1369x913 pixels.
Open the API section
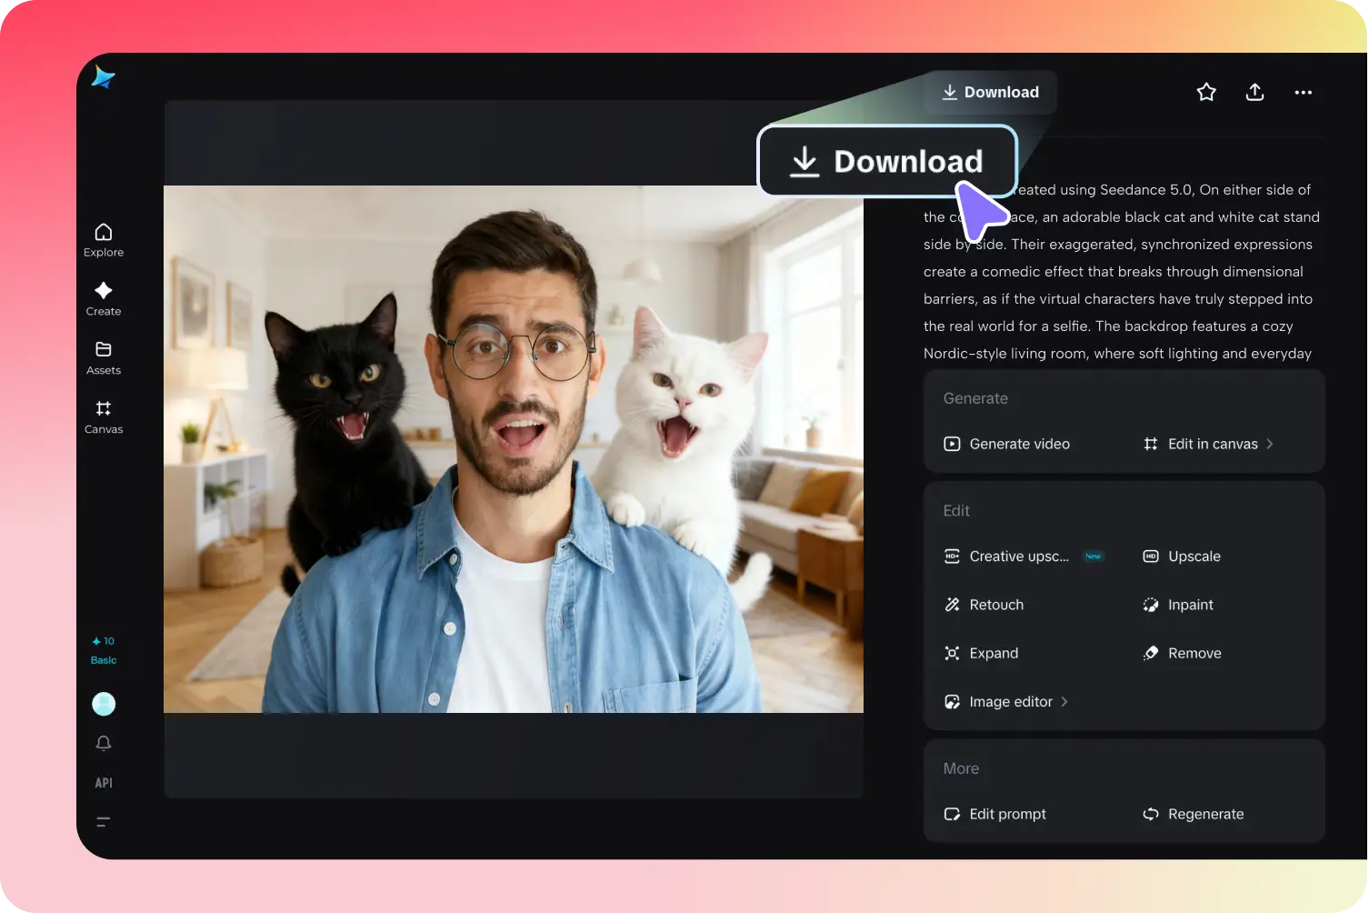click(104, 783)
